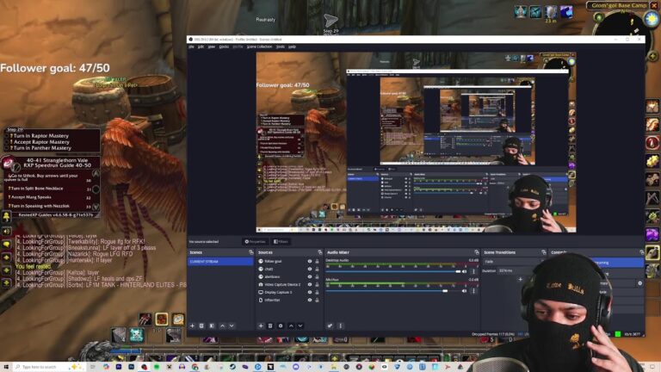
Task: Click Accept Raptor Mastery quest step
Action: click(42, 142)
